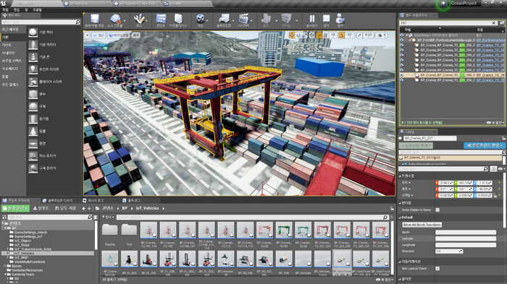507x284 pixels.
Task: Clear the World Outliner search text
Action: (493, 23)
